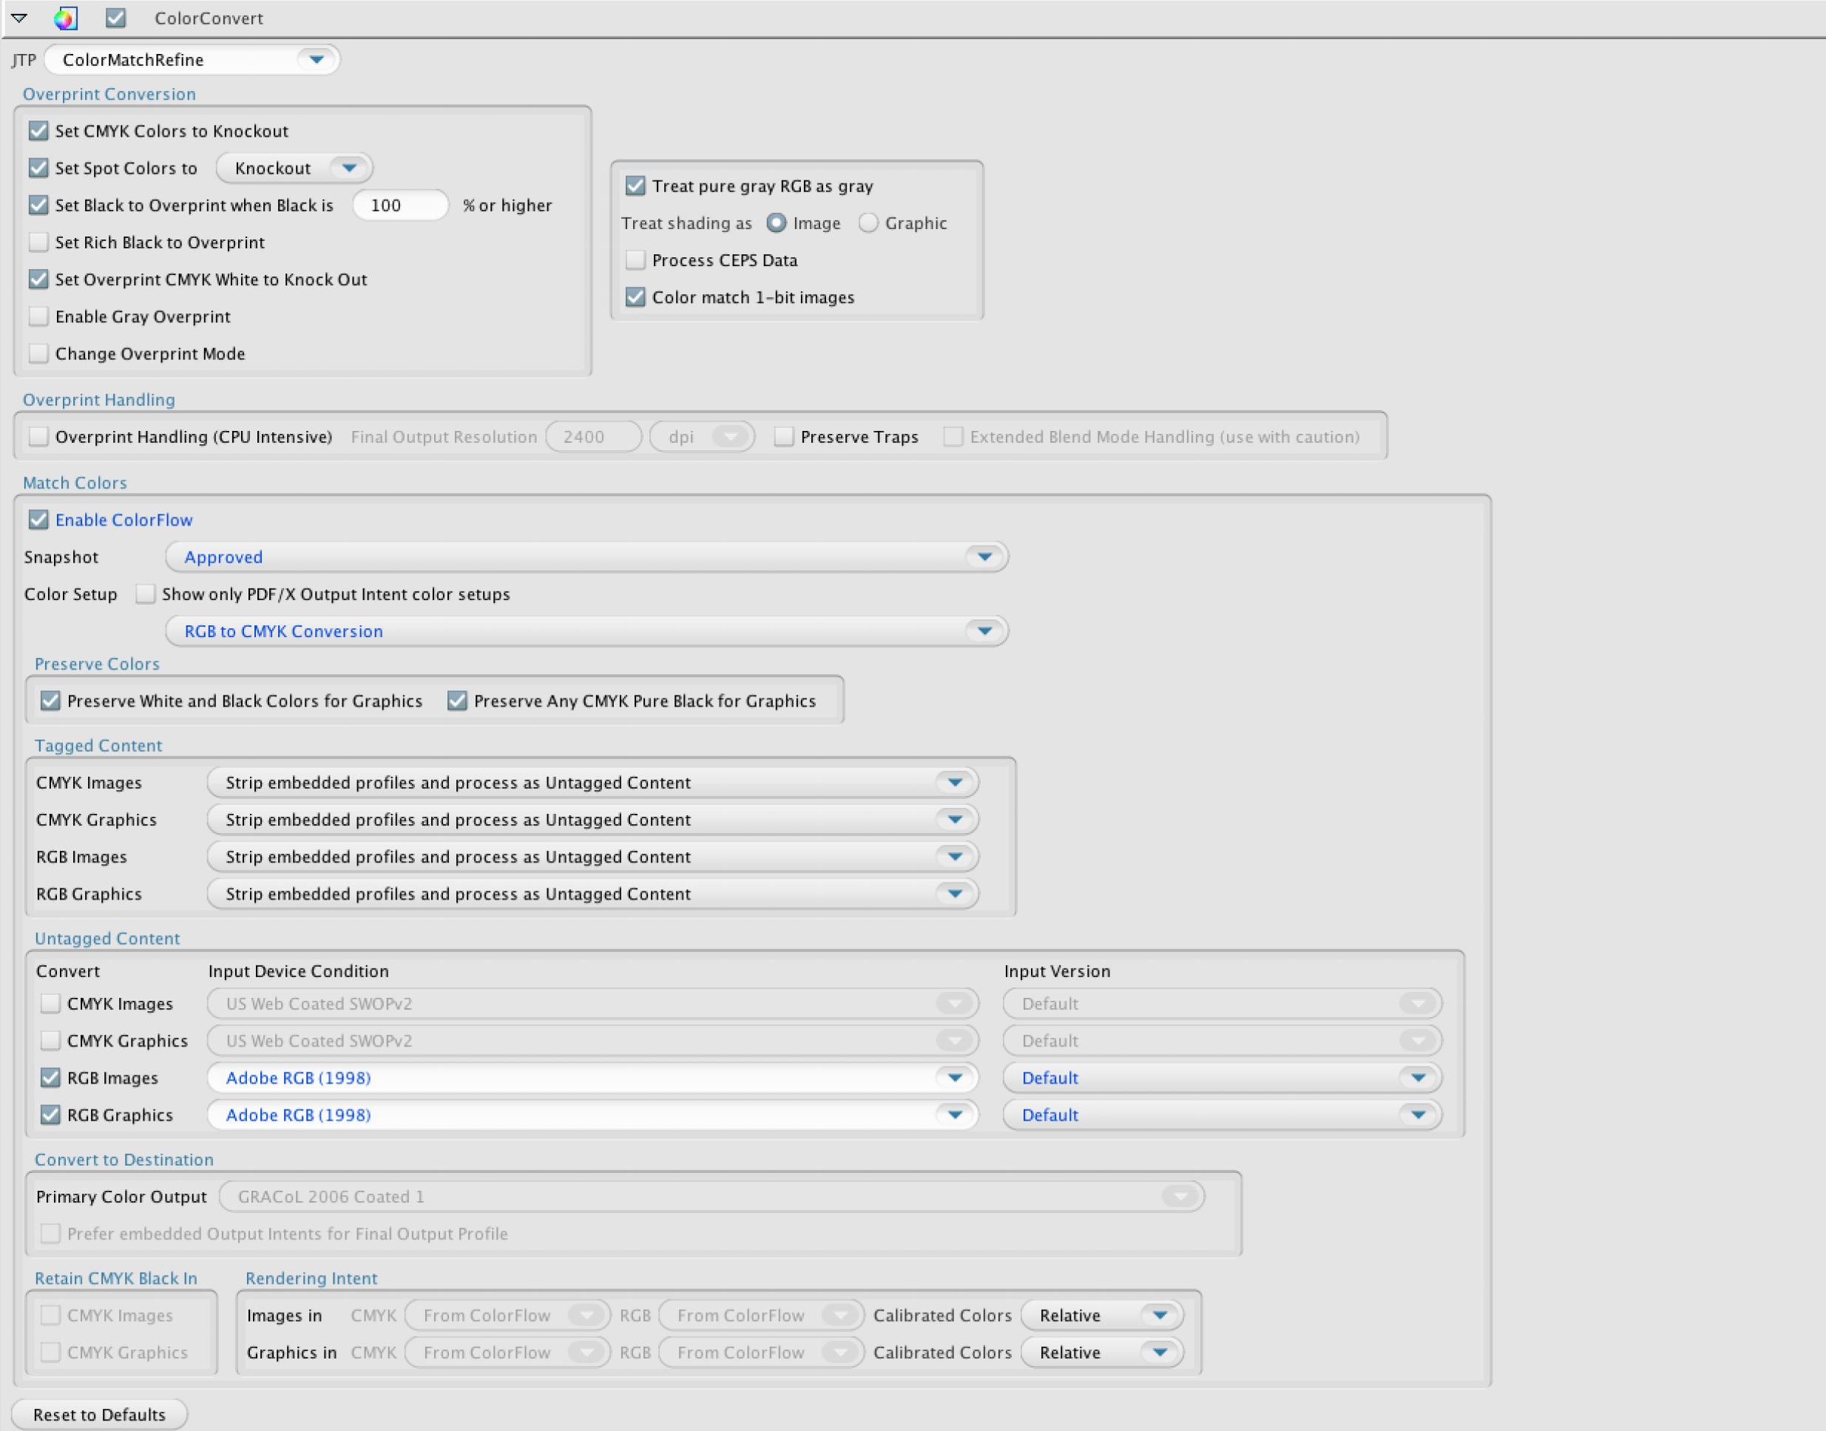Collapse the ColorConvert section disclosure triangle
The height and width of the screenshot is (1431, 1826).
[x=18, y=18]
